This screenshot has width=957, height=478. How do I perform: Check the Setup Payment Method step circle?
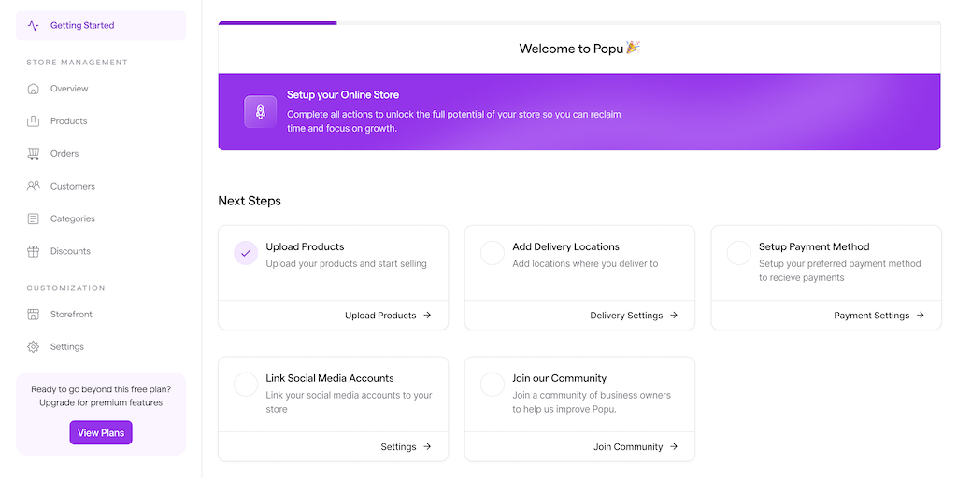pos(739,253)
